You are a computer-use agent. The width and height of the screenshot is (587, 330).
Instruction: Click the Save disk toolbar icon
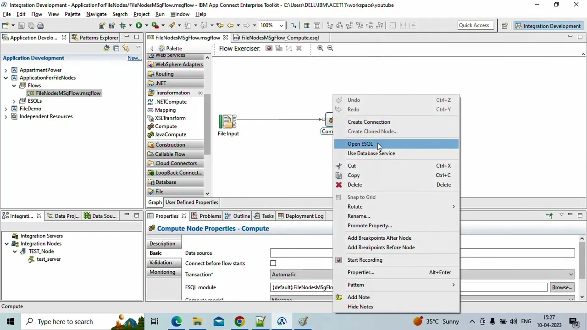(21, 26)
